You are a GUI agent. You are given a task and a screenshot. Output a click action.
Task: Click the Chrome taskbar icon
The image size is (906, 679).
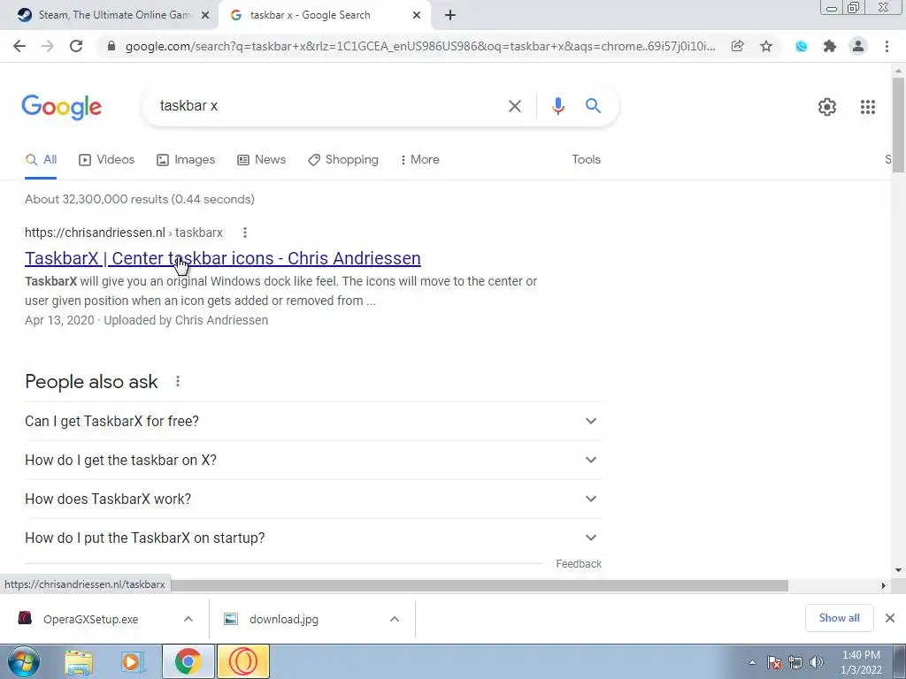pos(188,661)
